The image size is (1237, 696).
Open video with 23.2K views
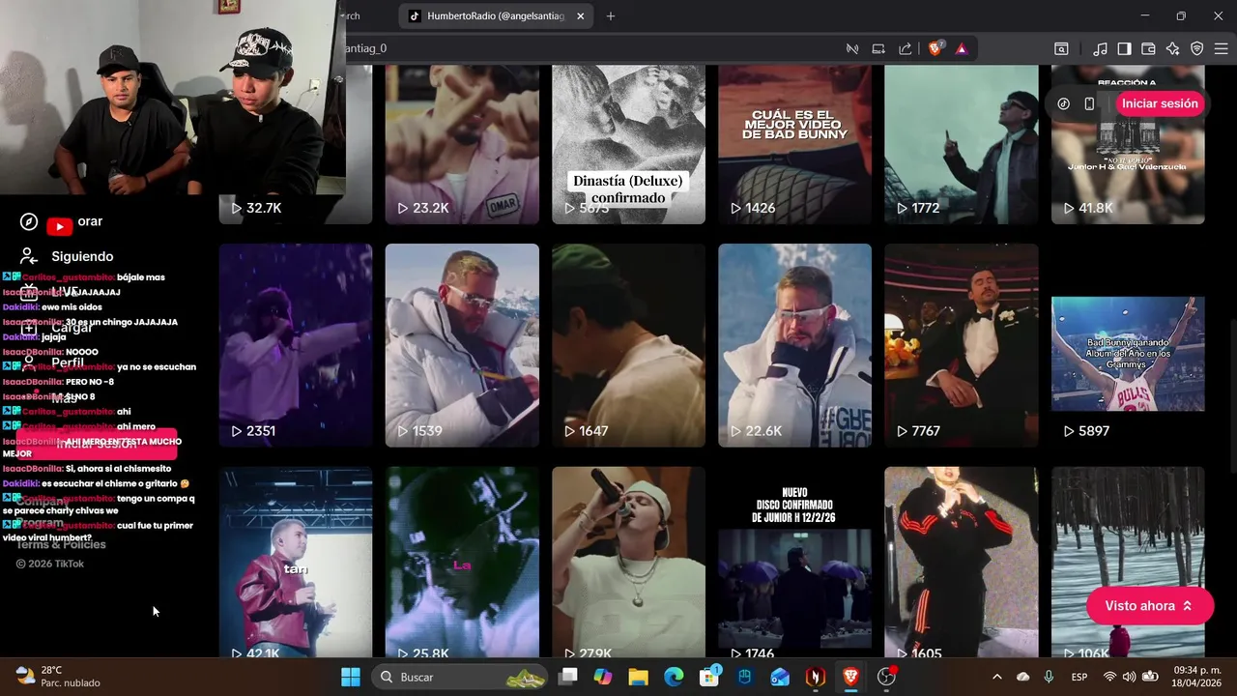[462, 145]
